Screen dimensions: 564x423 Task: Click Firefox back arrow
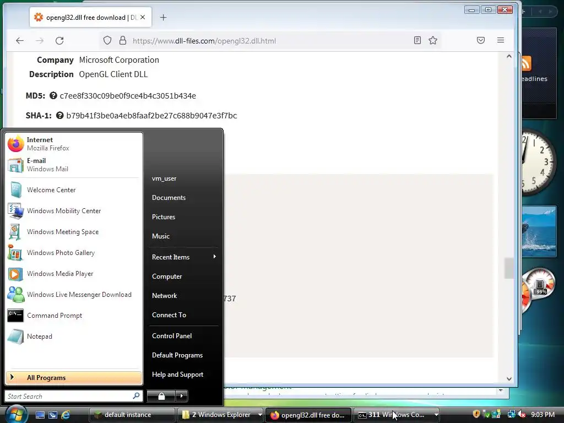(20, 41)
